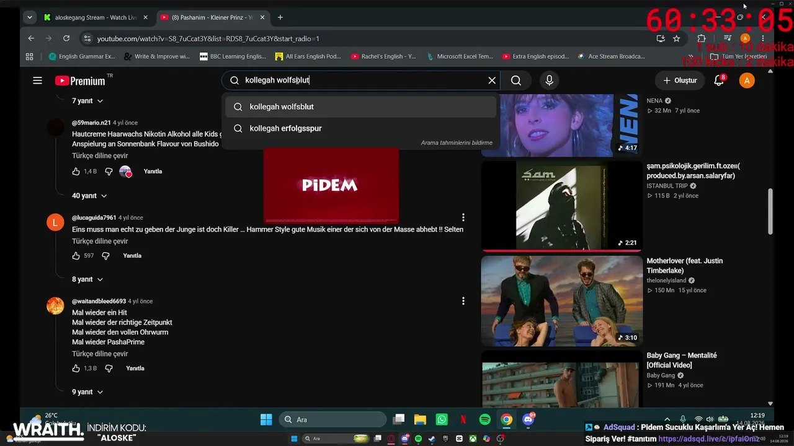Open the tab search dropdown

(x=29, y=17)
